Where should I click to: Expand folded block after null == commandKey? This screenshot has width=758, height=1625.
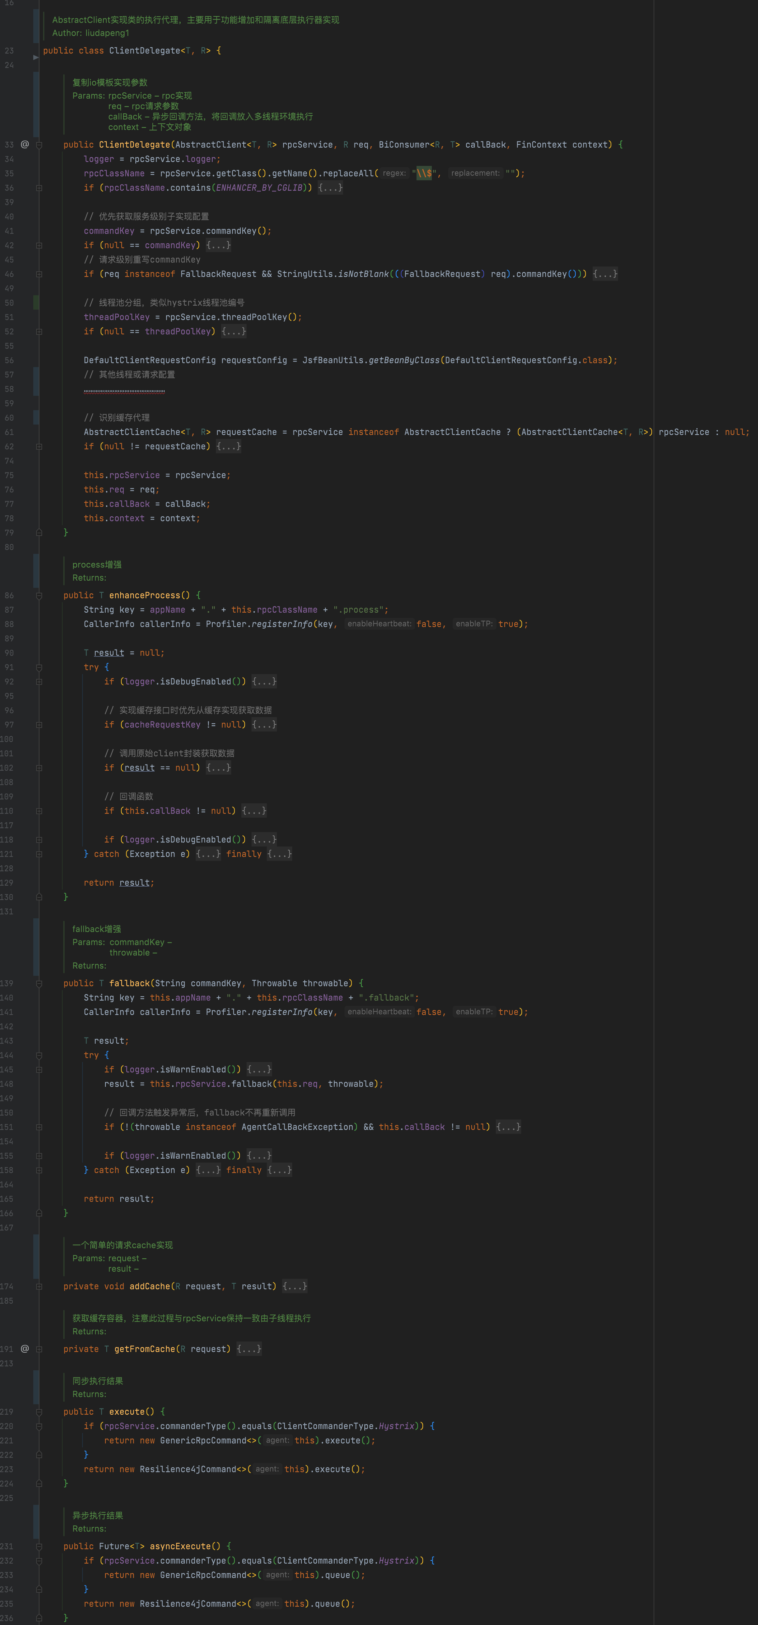click(219, 245)
